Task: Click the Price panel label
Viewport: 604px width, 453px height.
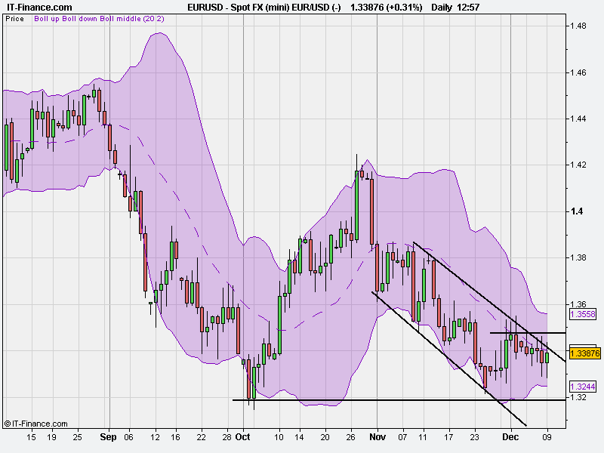Action: 14,18
